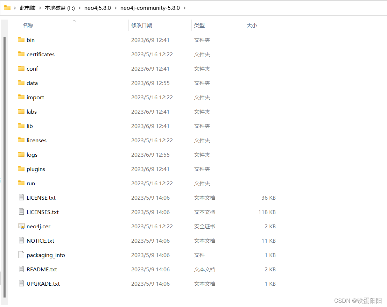Click the import folder icon
The width and height of the screenshot is (387, 307).
(21, 97)
